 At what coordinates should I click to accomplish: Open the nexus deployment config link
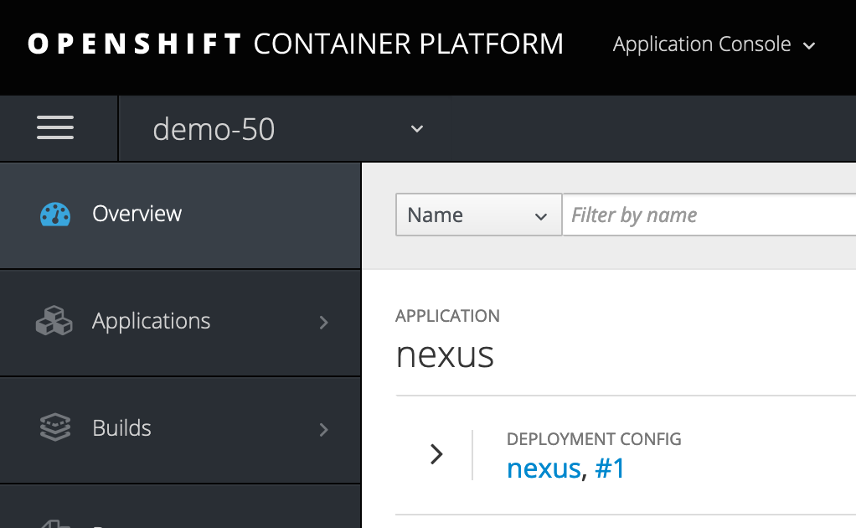tap(544, 468)
